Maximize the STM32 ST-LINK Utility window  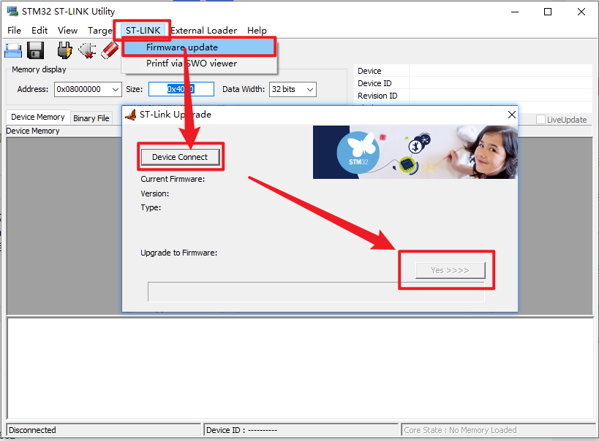click(x=547, y=12)
